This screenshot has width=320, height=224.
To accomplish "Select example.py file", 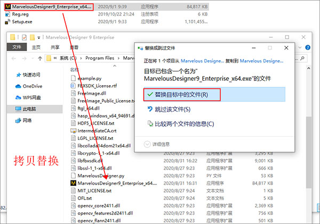I will [x=90, y=78].
